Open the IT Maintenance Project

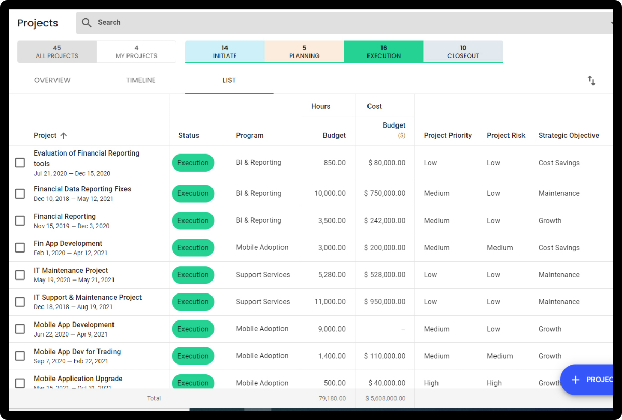click(x=71, y=270)
